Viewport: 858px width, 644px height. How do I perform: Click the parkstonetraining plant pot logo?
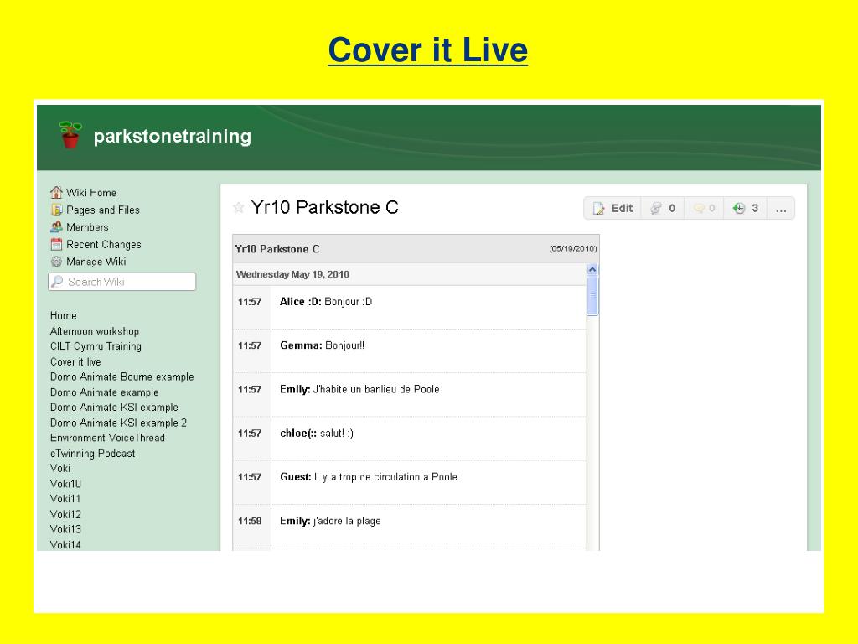(x=70, y=135)
